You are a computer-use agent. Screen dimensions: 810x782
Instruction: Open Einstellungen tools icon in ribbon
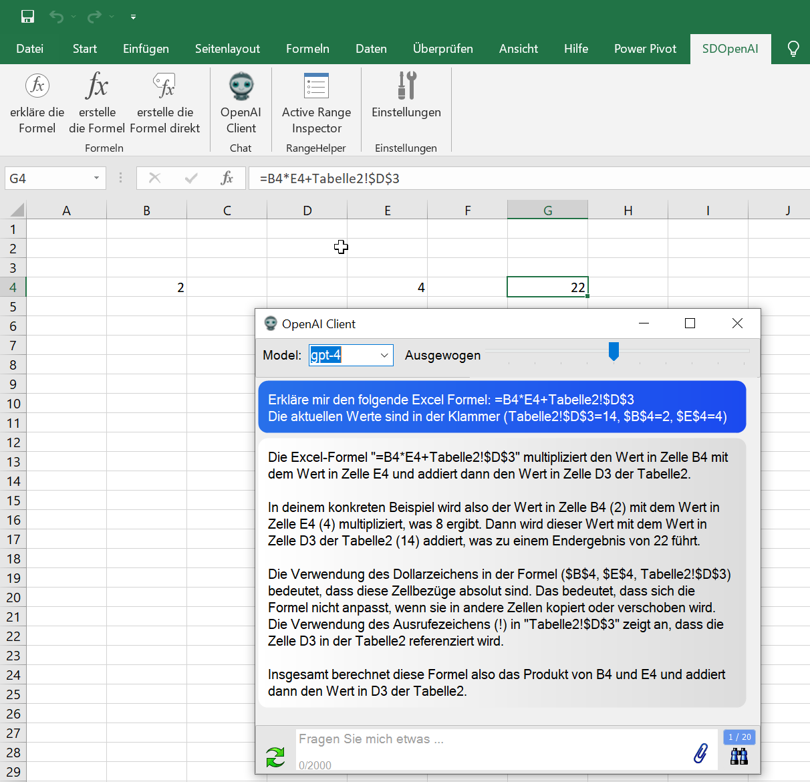tap(406, 86)
